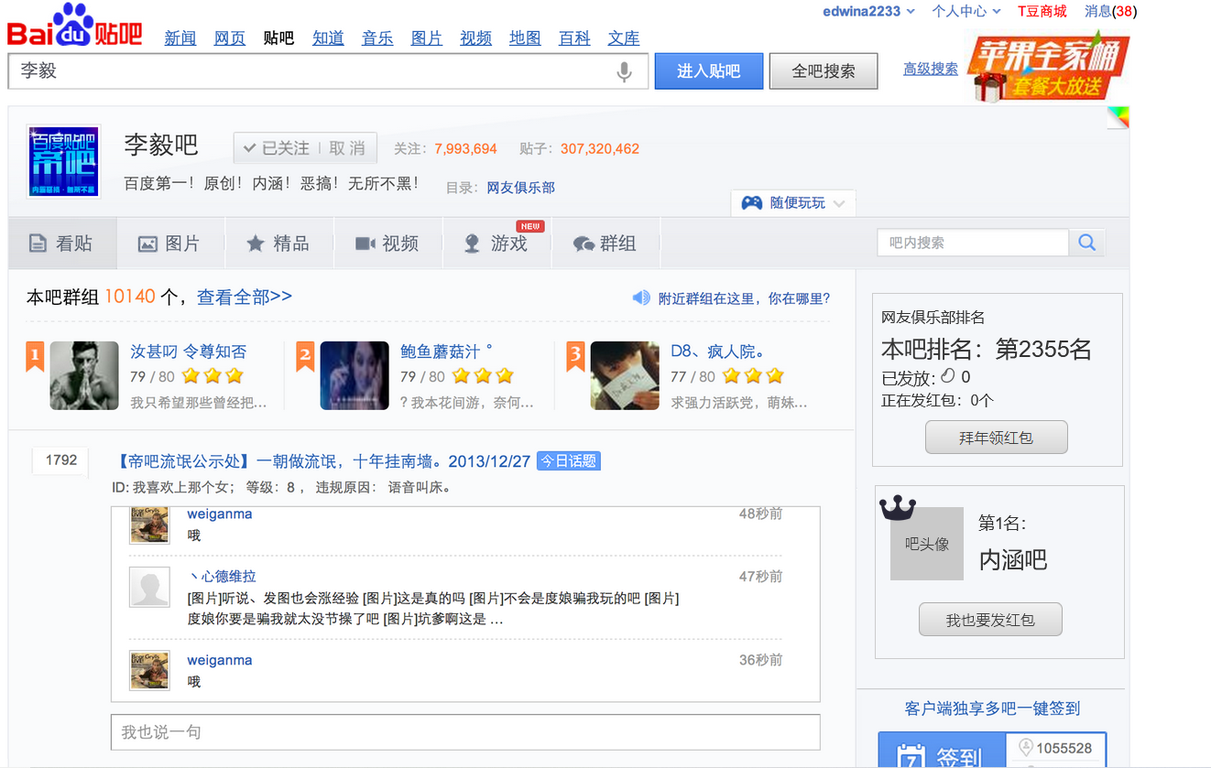Screen dimensions: 1211x768
Task: Toggle the 已关注 follow status
Action: point(276,148)
